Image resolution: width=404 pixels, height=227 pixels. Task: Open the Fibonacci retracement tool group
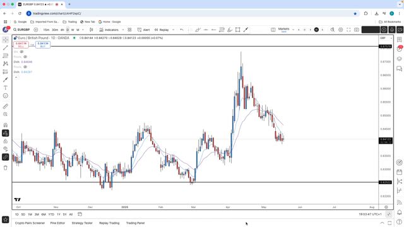[6, 55]
